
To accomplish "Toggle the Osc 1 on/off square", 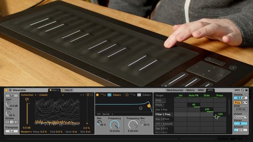I will point(51,90).
